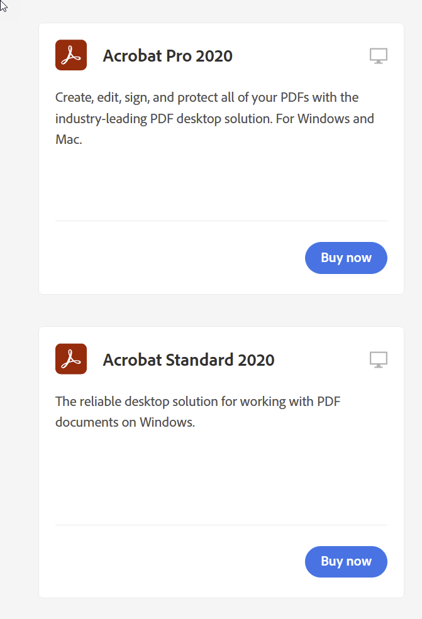Click the Acrobat Pro 2020 PDF logo
This screenshot has height=619, width=422.
pyautogui.click(x=71, y=55)
